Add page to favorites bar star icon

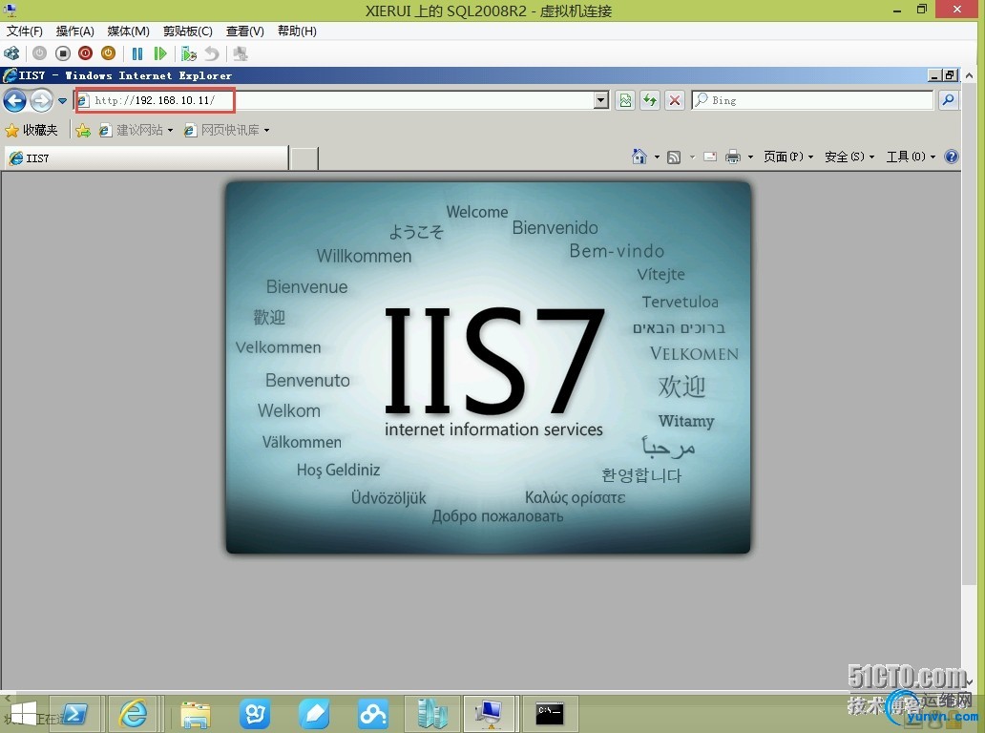83,130
